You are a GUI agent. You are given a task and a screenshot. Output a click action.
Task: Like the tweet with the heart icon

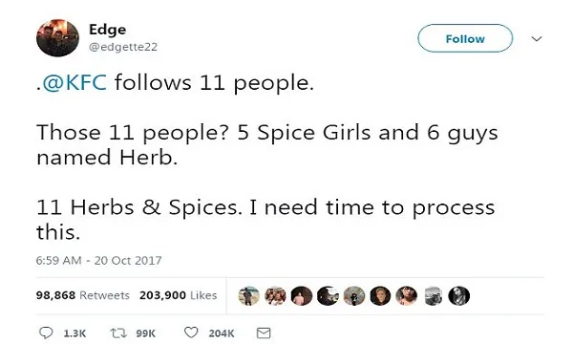click(191, 333)
